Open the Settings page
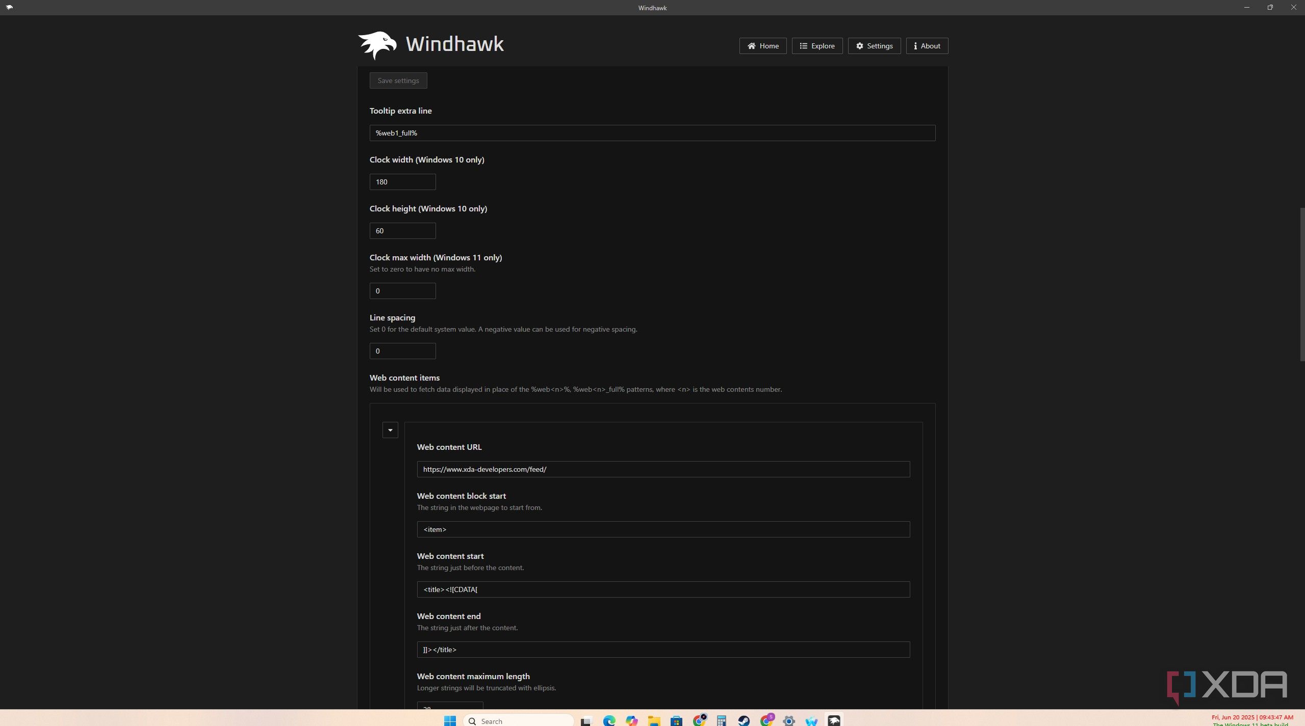 [x=874, y=46]
